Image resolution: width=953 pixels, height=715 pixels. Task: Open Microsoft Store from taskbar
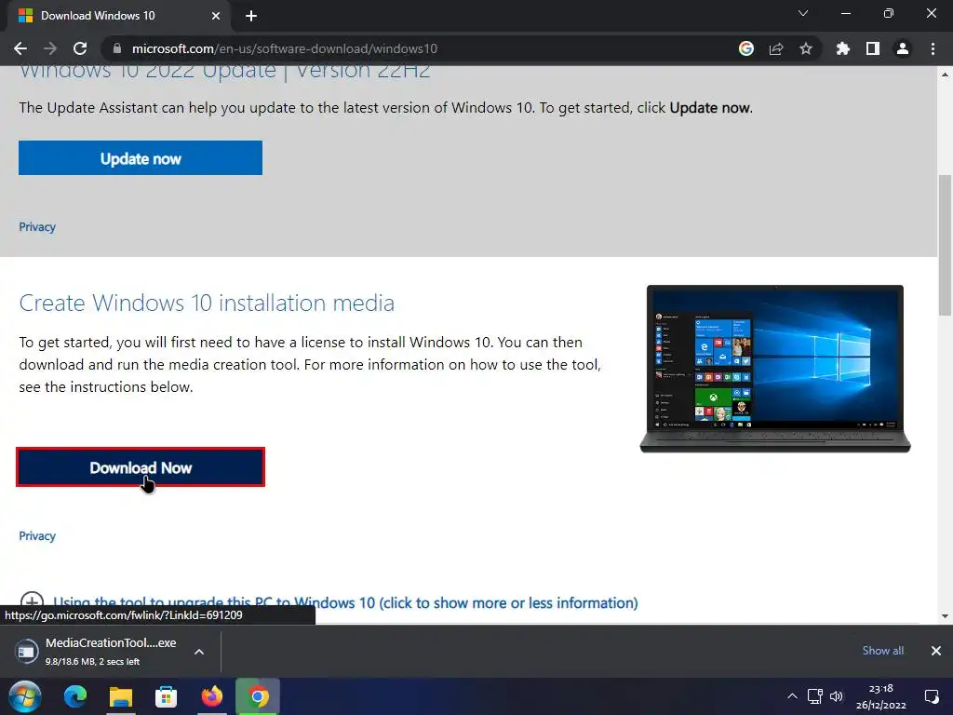(x=166, y=696)
